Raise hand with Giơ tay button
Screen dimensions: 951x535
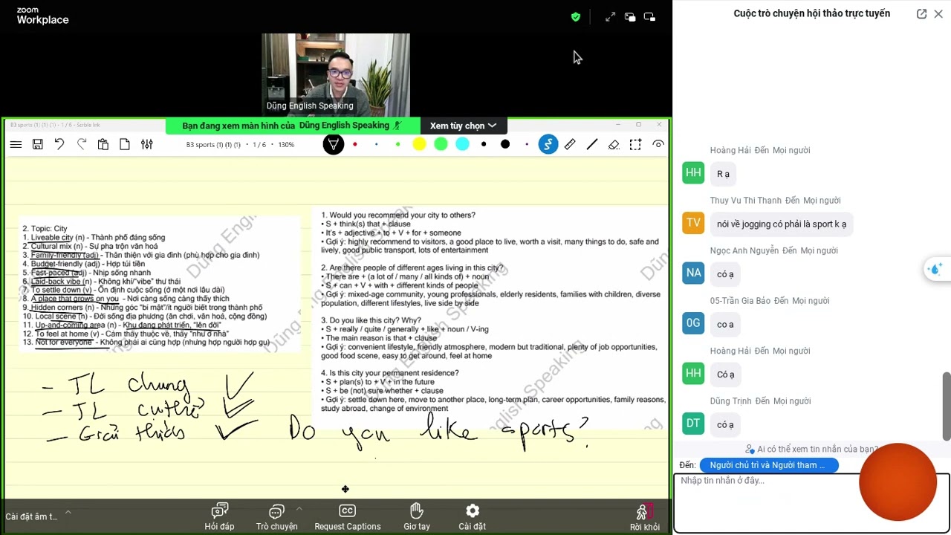point(417,517)
